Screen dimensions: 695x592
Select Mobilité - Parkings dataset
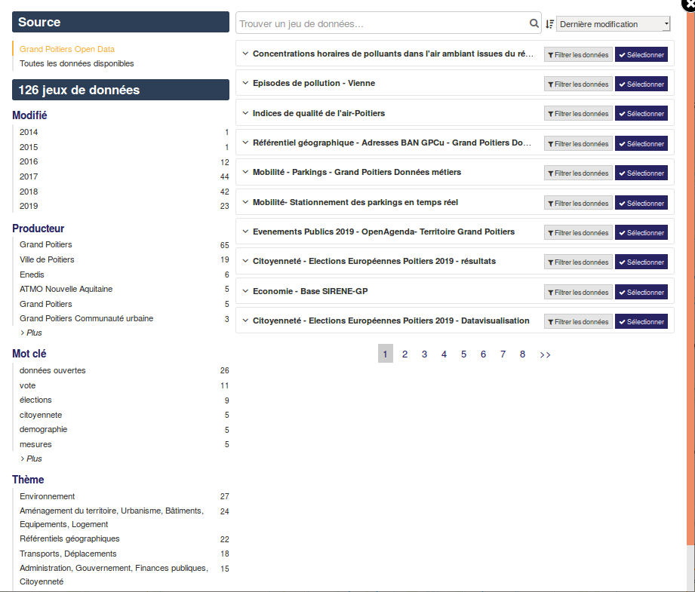pos(641,173)
